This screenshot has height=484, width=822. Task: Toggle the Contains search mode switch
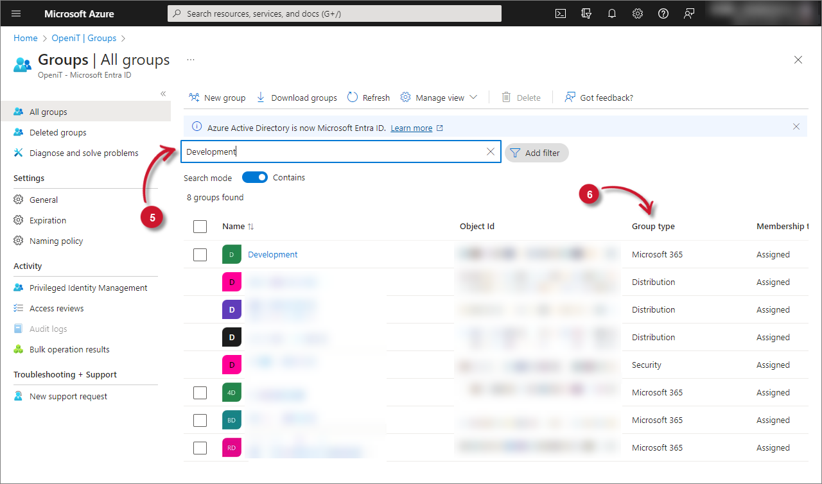tap(254, 177)
